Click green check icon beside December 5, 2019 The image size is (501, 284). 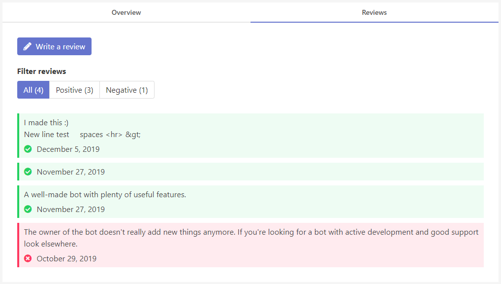coord(28,149)
